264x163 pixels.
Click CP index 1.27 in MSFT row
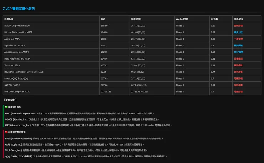pos(213,32)
